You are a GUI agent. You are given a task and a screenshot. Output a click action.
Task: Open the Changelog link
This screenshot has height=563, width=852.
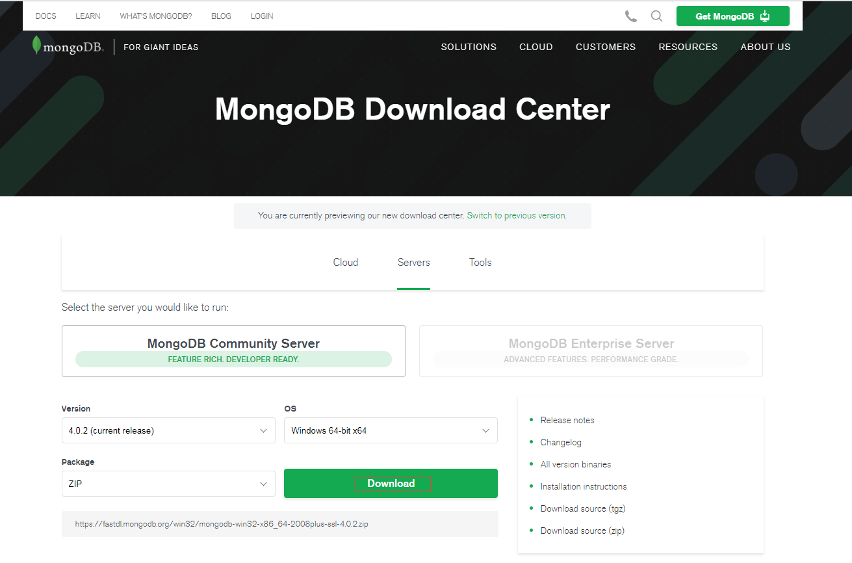561,442
